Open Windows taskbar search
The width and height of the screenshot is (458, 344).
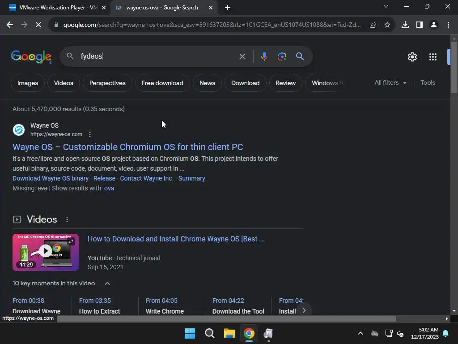(x=209, y=333)
